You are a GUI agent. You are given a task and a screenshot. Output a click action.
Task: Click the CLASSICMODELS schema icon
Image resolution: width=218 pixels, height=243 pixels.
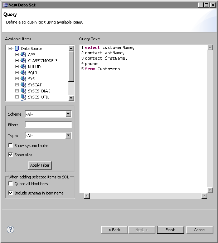tap(23, 60)
